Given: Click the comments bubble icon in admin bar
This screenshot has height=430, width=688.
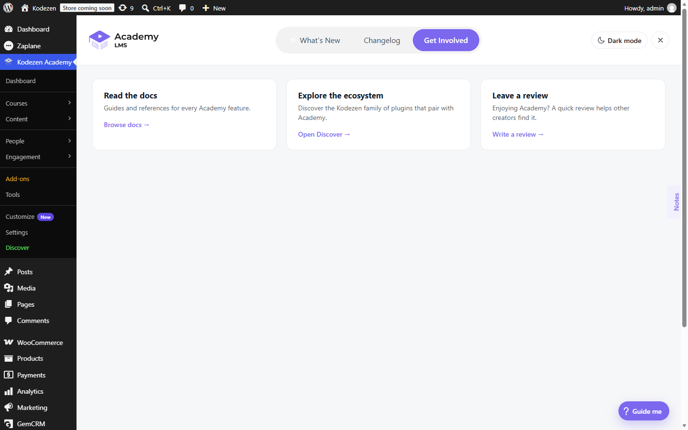Looking at the screenshot, I should 183,8.
